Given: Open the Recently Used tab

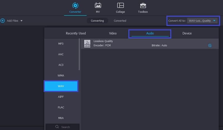Looking at the screenshot, I should pos(76,33).
